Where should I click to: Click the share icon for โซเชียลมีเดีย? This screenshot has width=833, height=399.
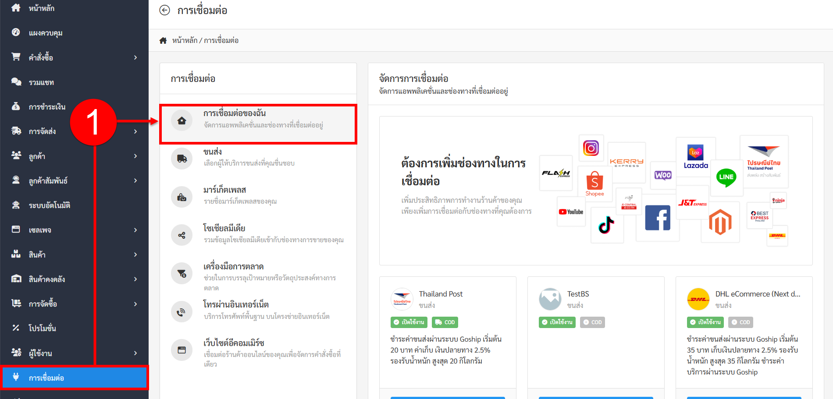[182, 235]
